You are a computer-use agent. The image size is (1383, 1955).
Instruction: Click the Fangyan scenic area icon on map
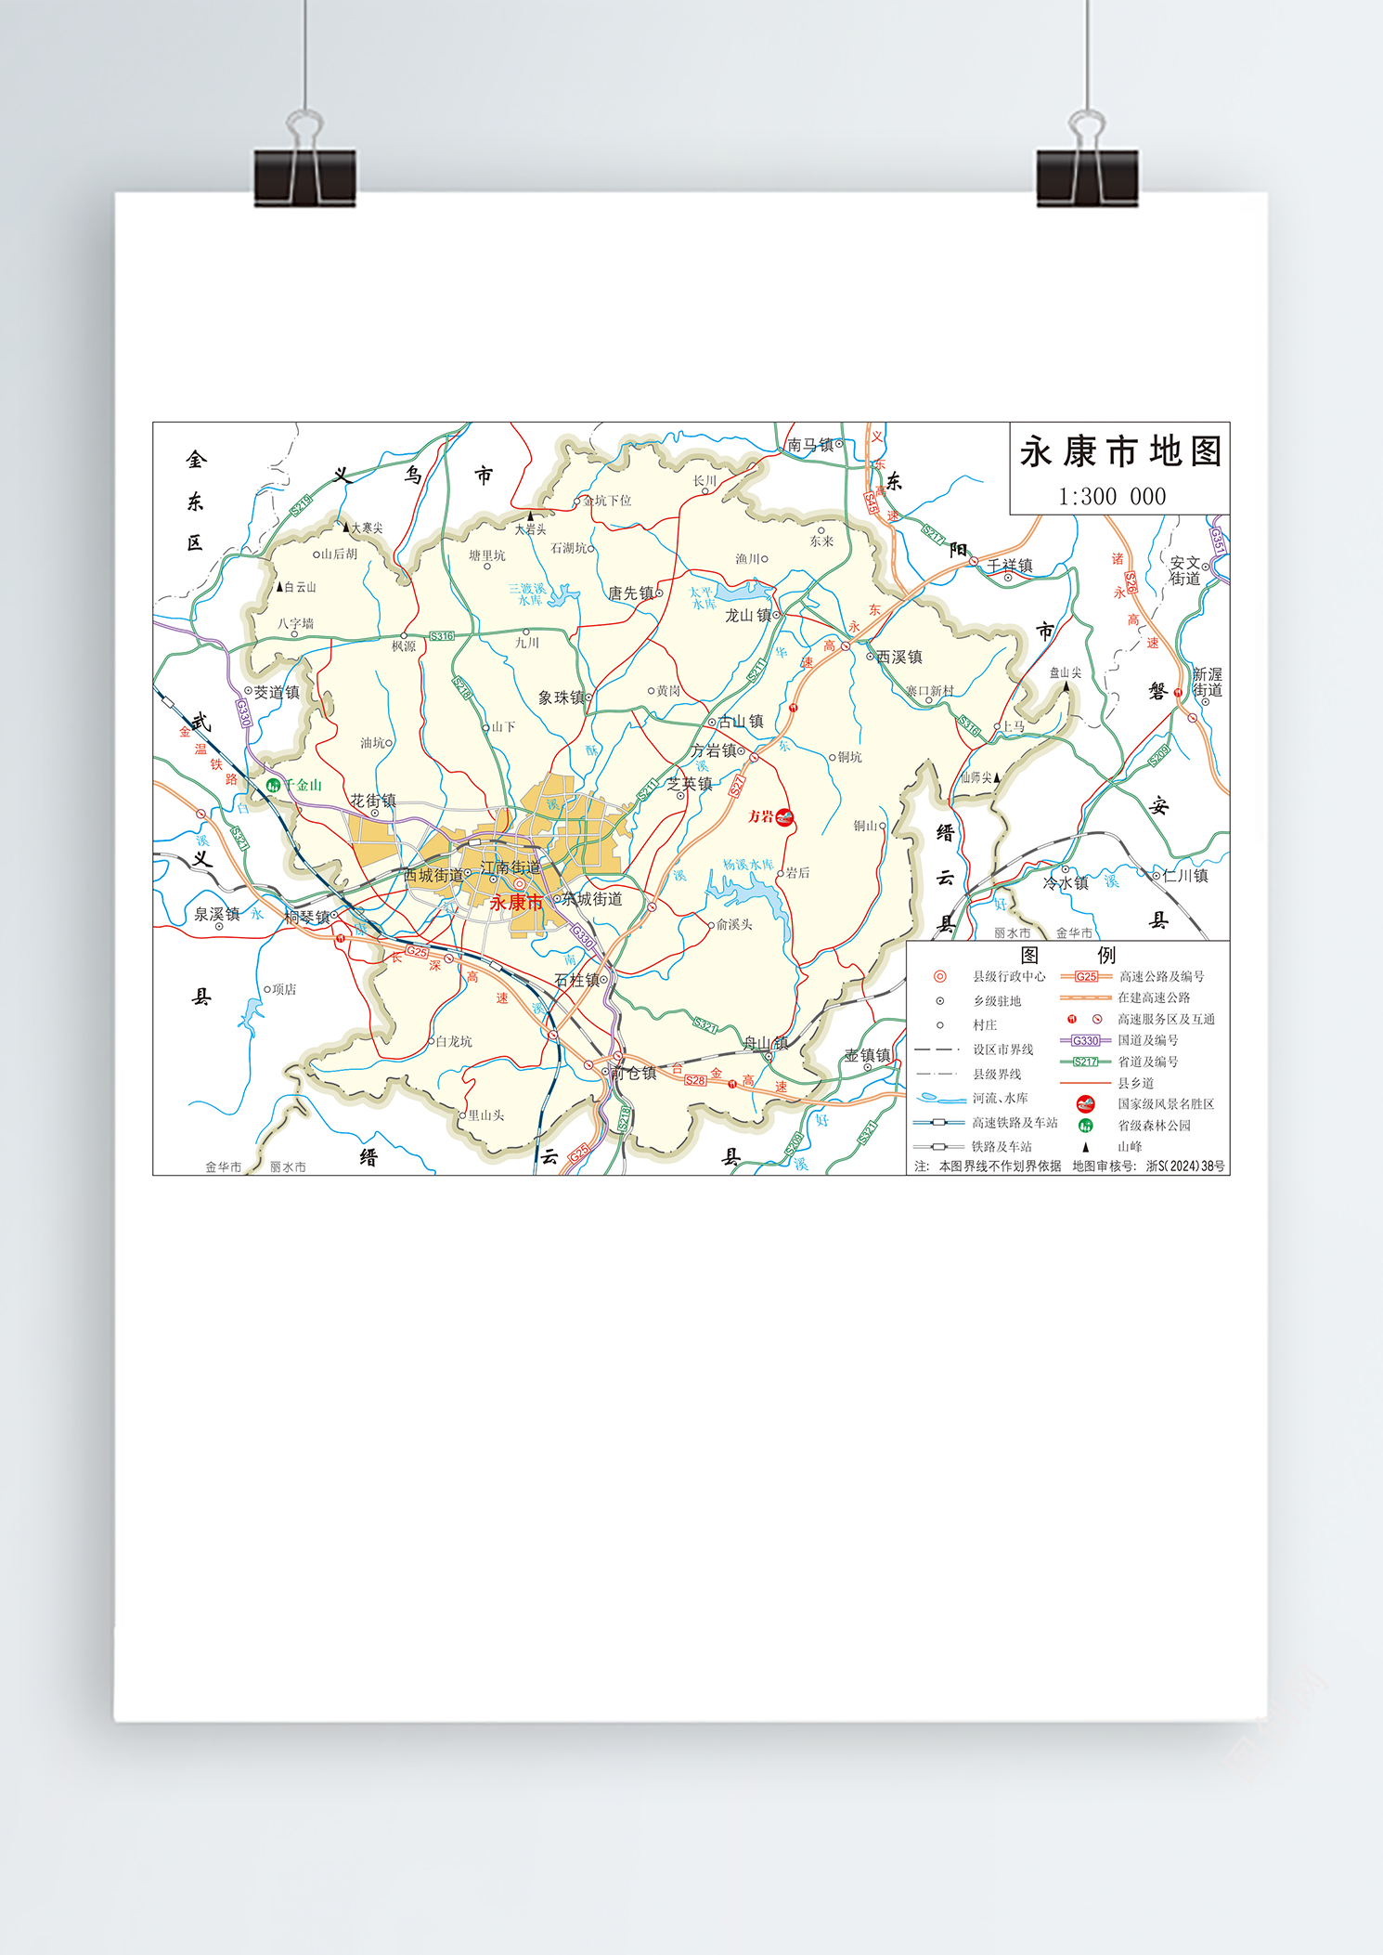[785, 817]
